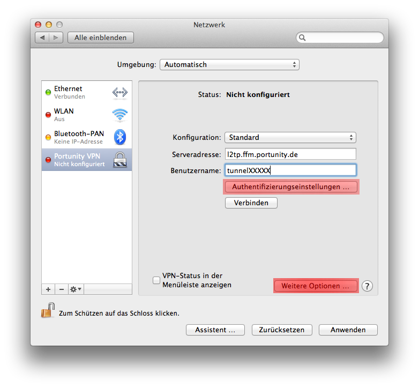Click the Serveradresse input field

(x=290, y=154)
